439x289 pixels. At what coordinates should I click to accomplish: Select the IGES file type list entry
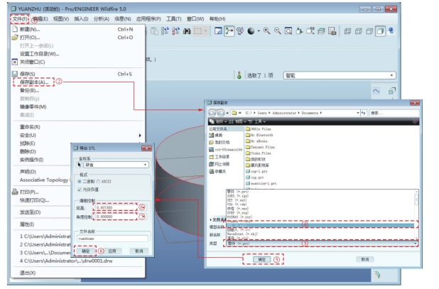tap(237, 196)
